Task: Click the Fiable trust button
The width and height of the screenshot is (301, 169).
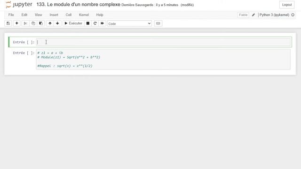Action: click(243, 15)
